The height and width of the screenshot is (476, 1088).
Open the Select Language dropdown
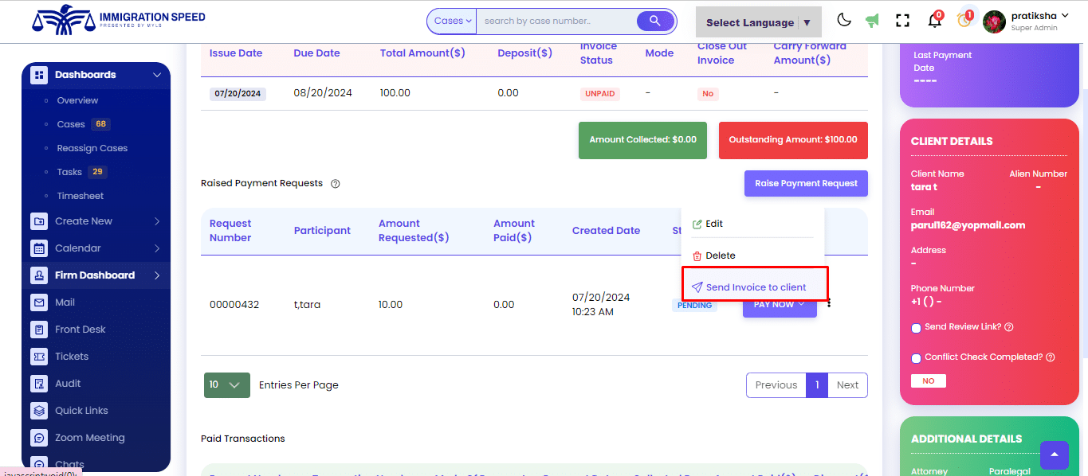pos(758,22)
